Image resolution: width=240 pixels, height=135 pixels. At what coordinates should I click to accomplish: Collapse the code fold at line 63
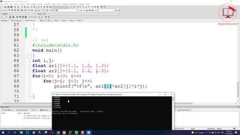pos(29,55)
